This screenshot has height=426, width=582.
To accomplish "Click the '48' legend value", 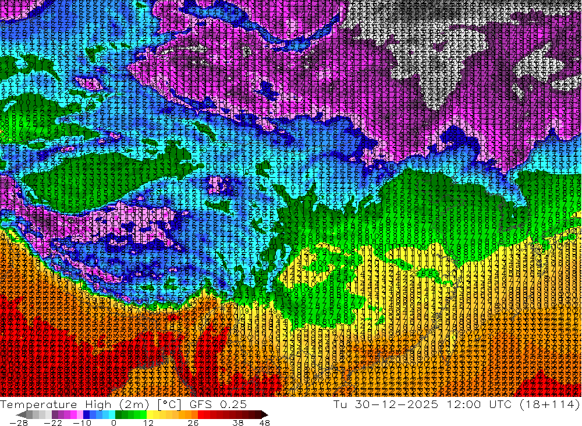I will pos(265,423).
